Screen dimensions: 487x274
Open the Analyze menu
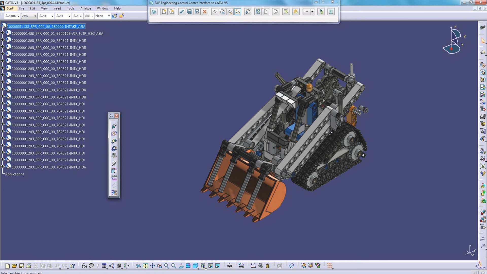tap(85, 8)
